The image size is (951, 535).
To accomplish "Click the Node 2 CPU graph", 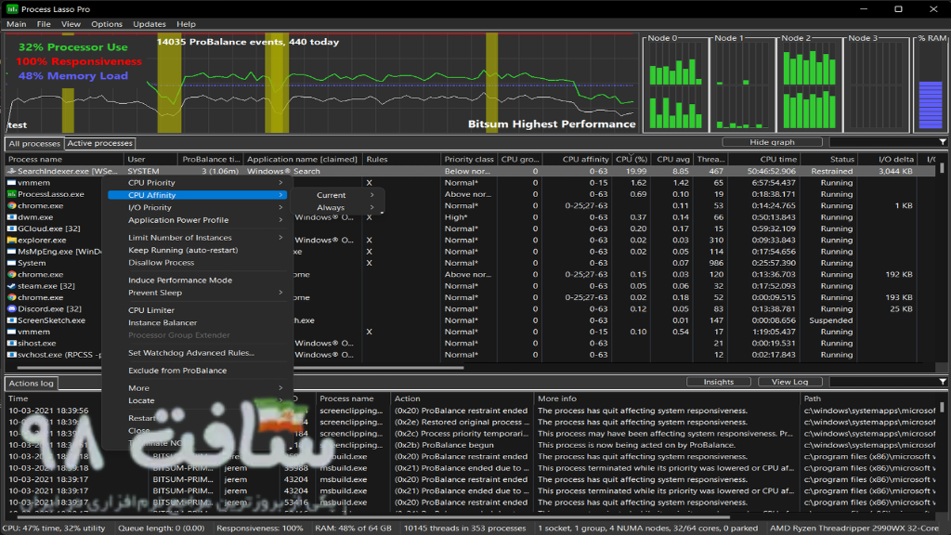I will pos(809,84).
